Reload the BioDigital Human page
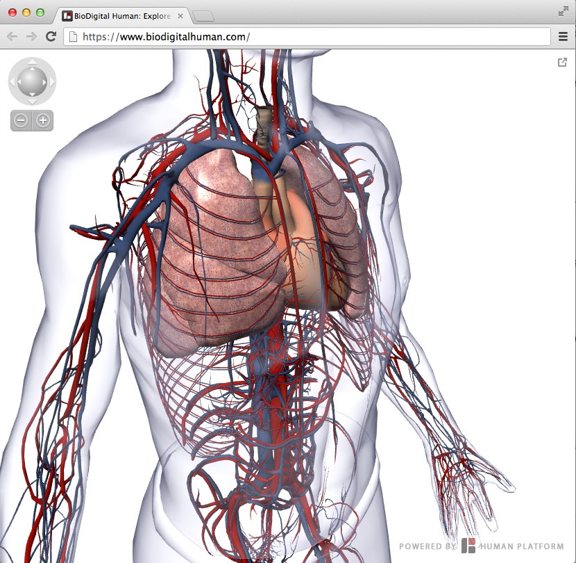Viewport: 576px width, 563px height. click(x=51, y=37)
